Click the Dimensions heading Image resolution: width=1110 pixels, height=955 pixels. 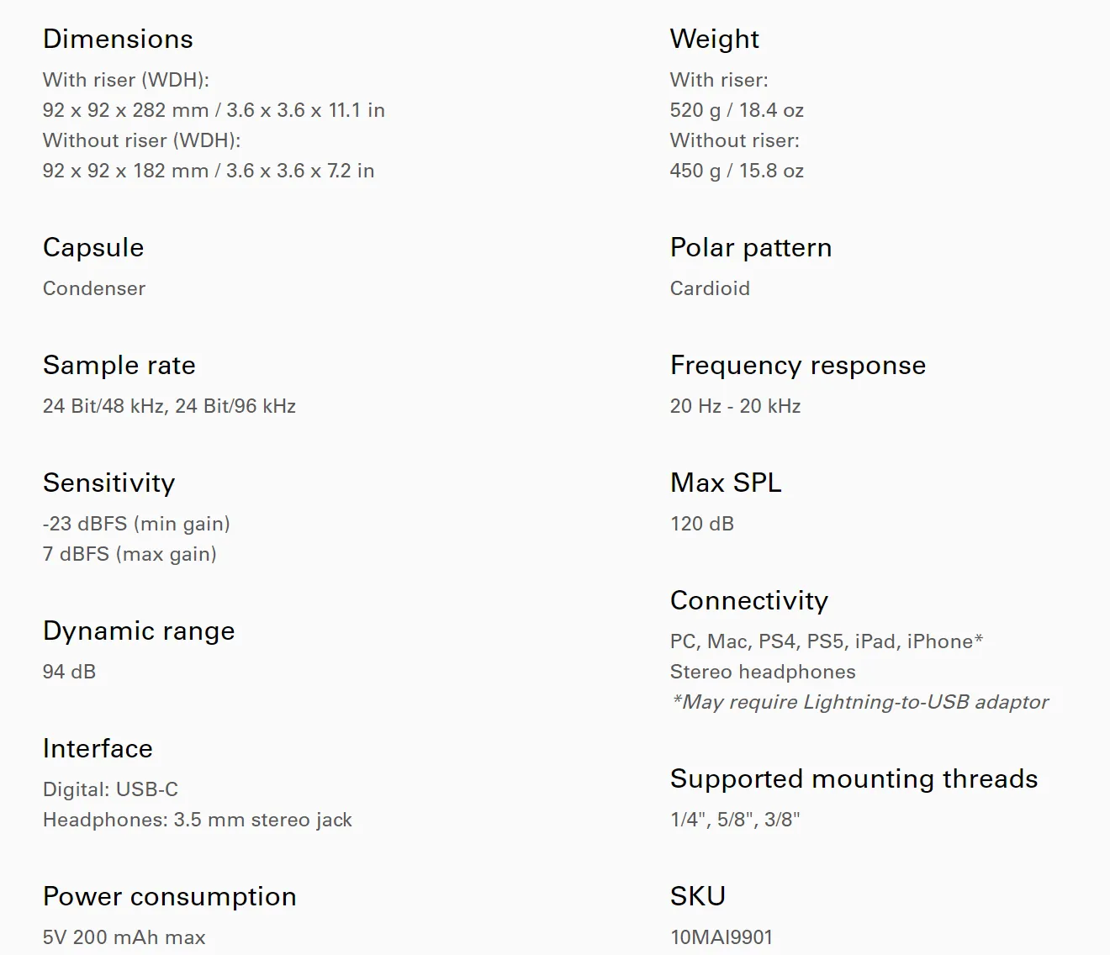(x=118, y=39)
